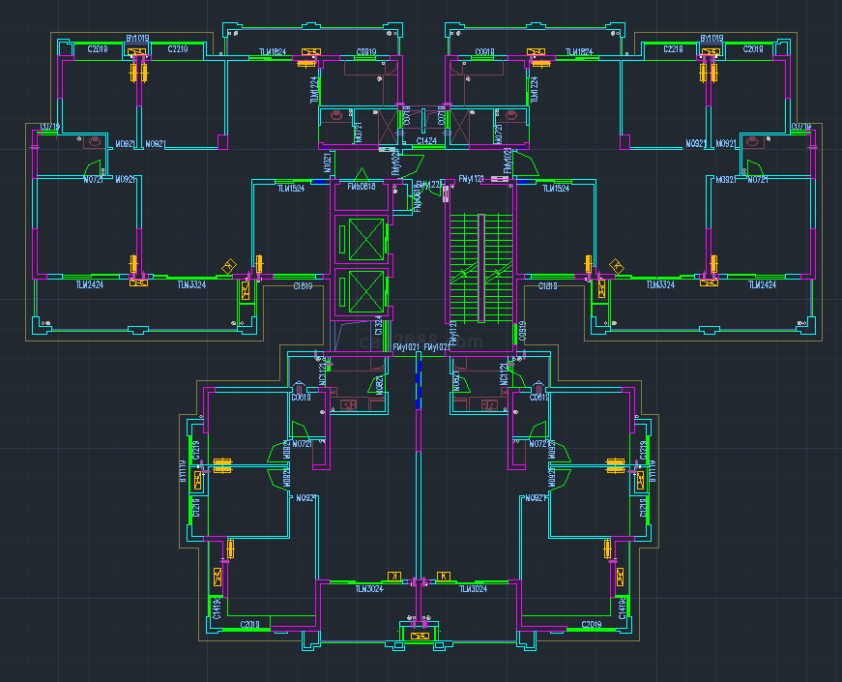
Task: Pick the left yellow diamond marker
Action: pyautogui.click(x=230, y=266)
